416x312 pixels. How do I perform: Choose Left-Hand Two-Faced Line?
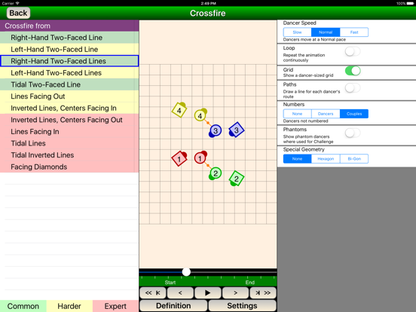click(x=69, y=49)
